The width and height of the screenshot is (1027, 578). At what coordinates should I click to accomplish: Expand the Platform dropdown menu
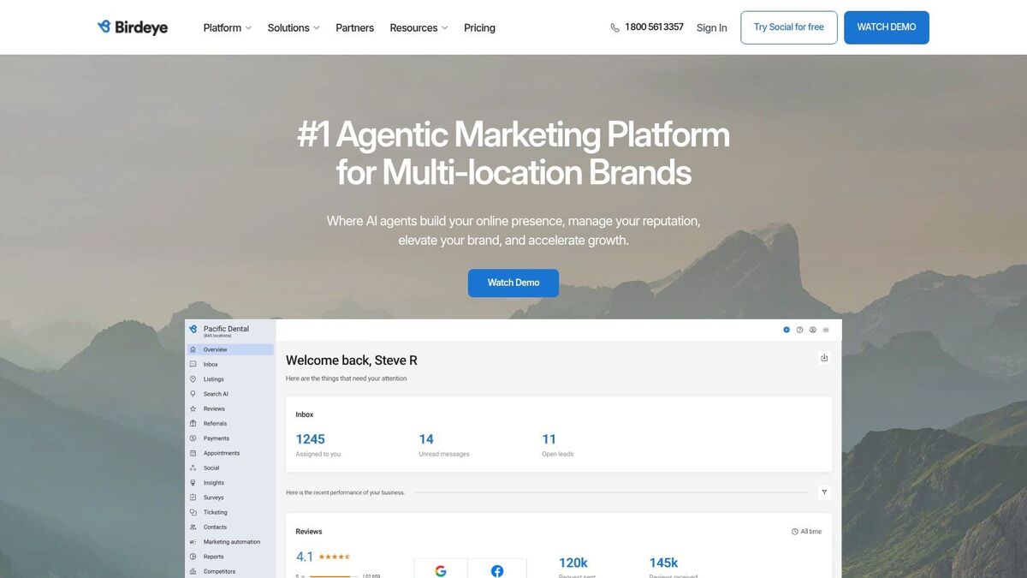pos(228,27)
